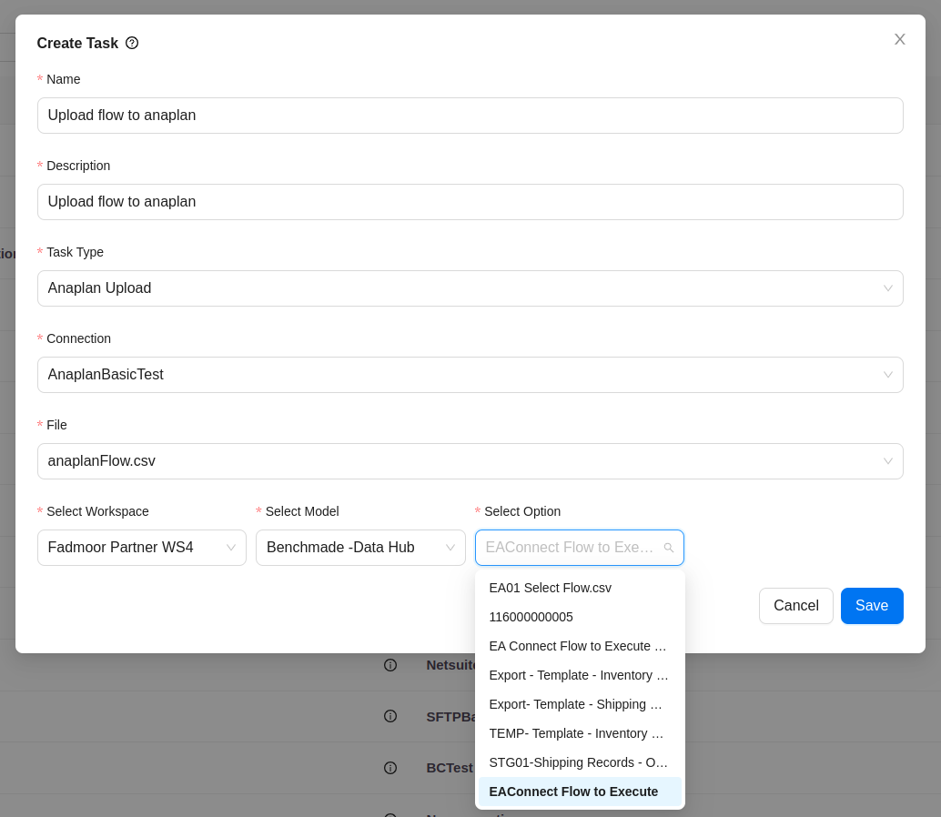Choose highlighted EAConnect Flow to Execute option
941x817 pixels.
[580, 792]
